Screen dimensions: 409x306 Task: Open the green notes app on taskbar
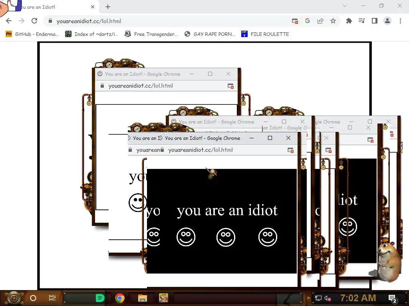click(x=100, y=298)
